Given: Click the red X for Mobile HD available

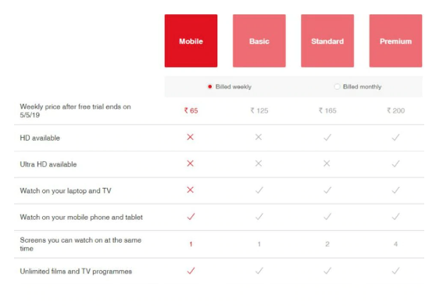Looking at the screenshot, I should click(x=191, y=137).
